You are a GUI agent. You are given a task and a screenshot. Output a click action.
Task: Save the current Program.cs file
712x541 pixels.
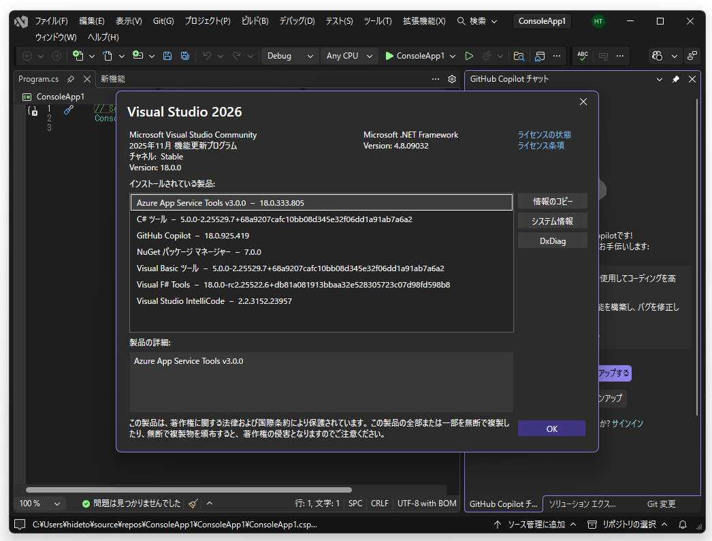point(167,56)
